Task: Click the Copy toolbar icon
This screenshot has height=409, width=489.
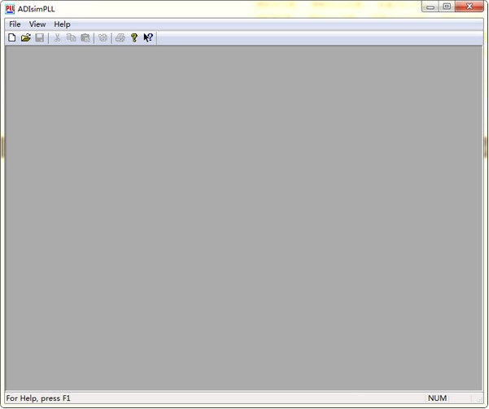Action: [72, 37]
